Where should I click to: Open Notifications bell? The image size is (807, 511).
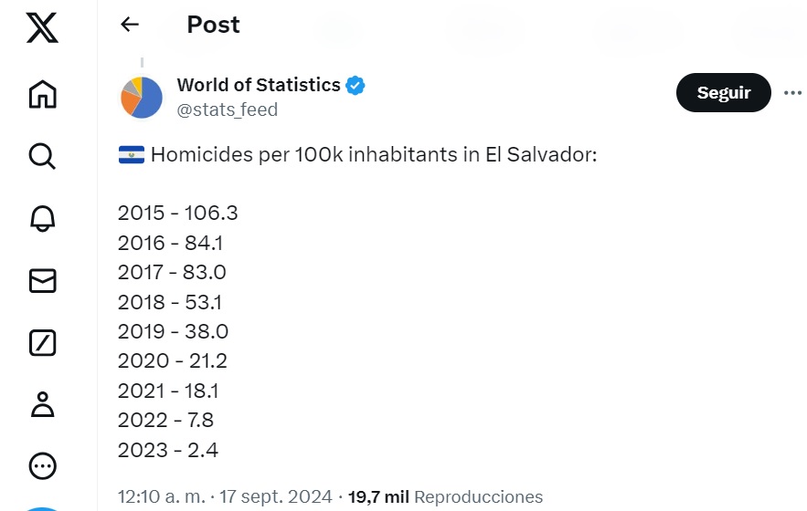point(42,218)
